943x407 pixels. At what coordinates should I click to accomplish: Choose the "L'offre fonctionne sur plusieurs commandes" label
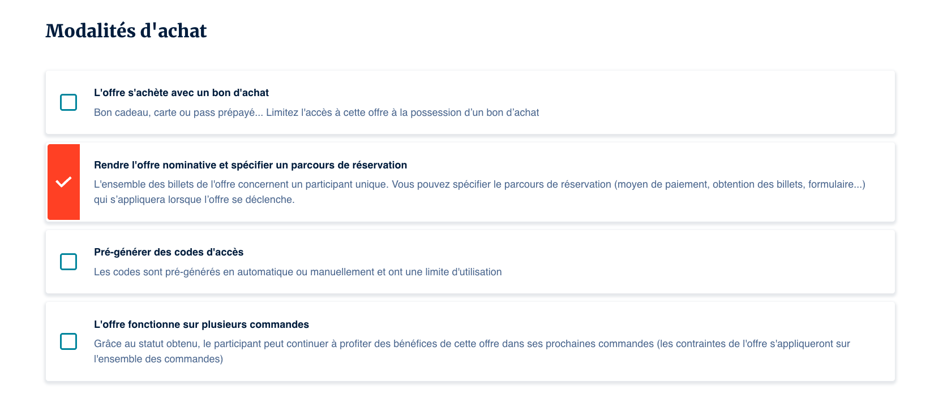(202, 324)
